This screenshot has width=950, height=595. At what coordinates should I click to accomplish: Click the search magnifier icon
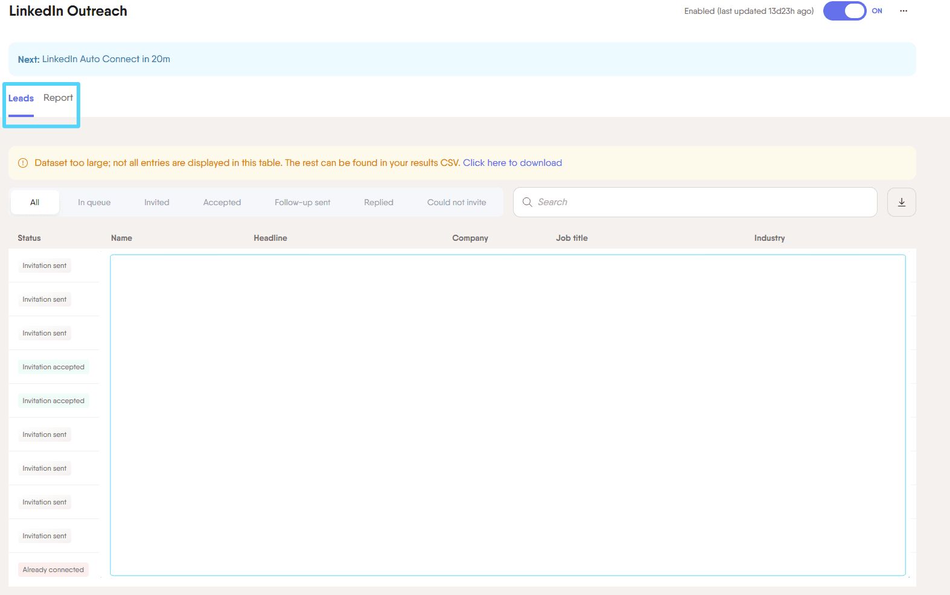(527, 202)
